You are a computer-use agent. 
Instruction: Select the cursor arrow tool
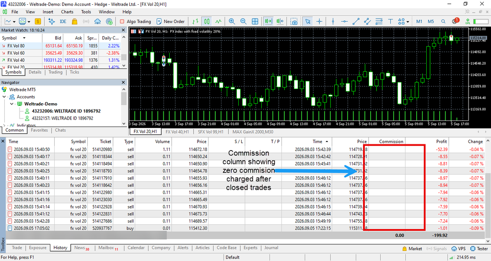coord(308,22)
